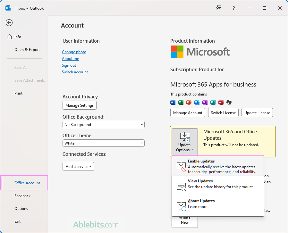Click the Access icon in product contents
Image resolution: width=288 pixels, height=233 pixels.
pyautogui.click(x=221, y=102)
